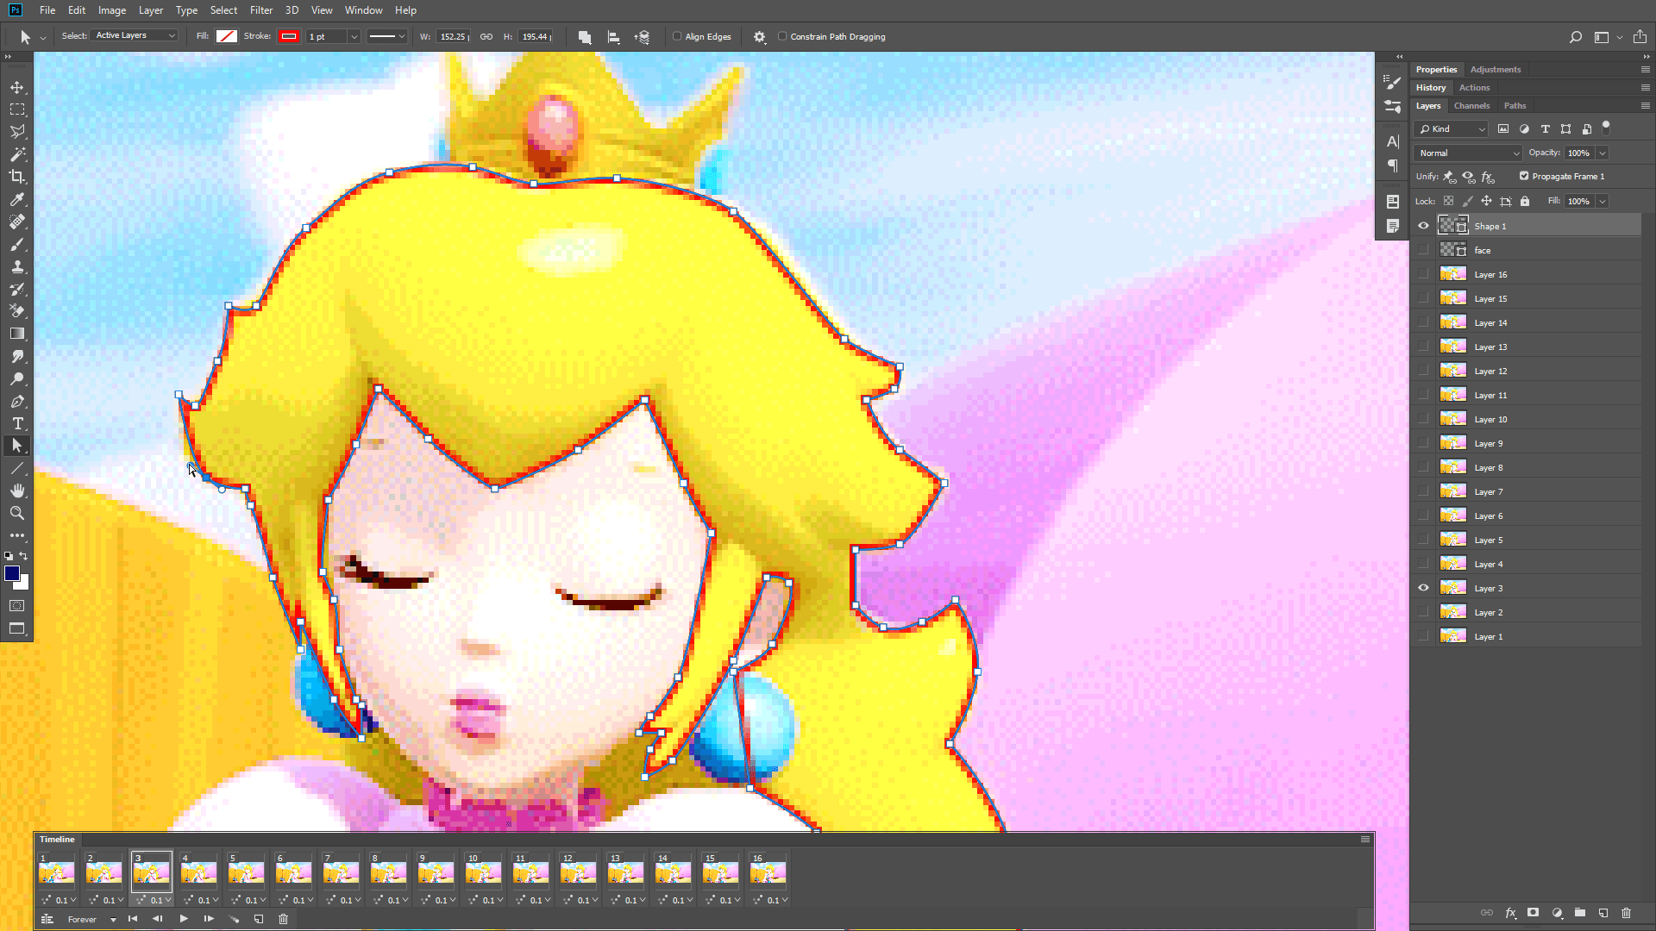The image size is (1656, 931).
Task: Play the timeline animation
Action: pyautogui.click(x=184, y=919)
